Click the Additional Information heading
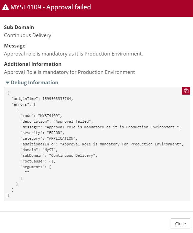 click(33, 64)
